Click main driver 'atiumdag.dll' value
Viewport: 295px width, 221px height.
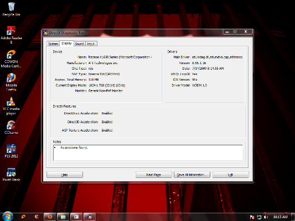pos(217,57)
